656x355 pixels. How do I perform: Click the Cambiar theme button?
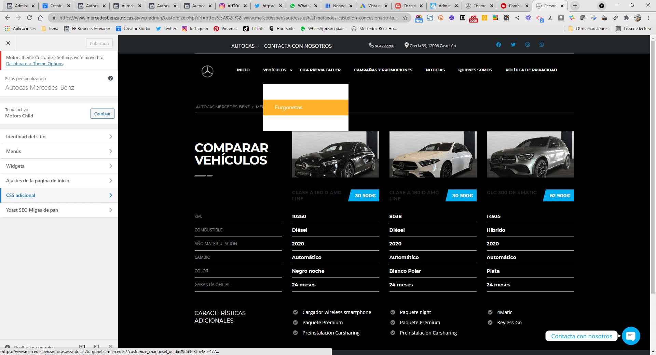pyautogui.click(x=102, y=114)
